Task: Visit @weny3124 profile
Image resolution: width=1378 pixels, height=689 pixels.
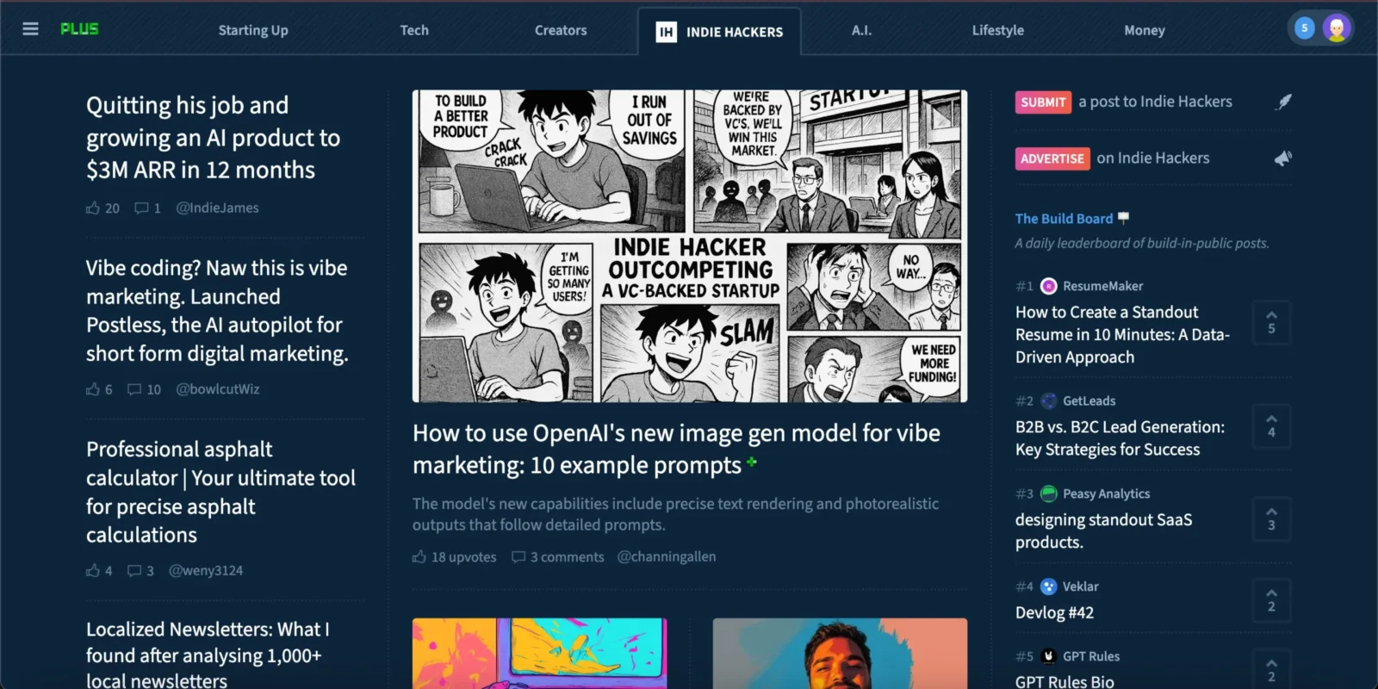Action: (206, 570)
